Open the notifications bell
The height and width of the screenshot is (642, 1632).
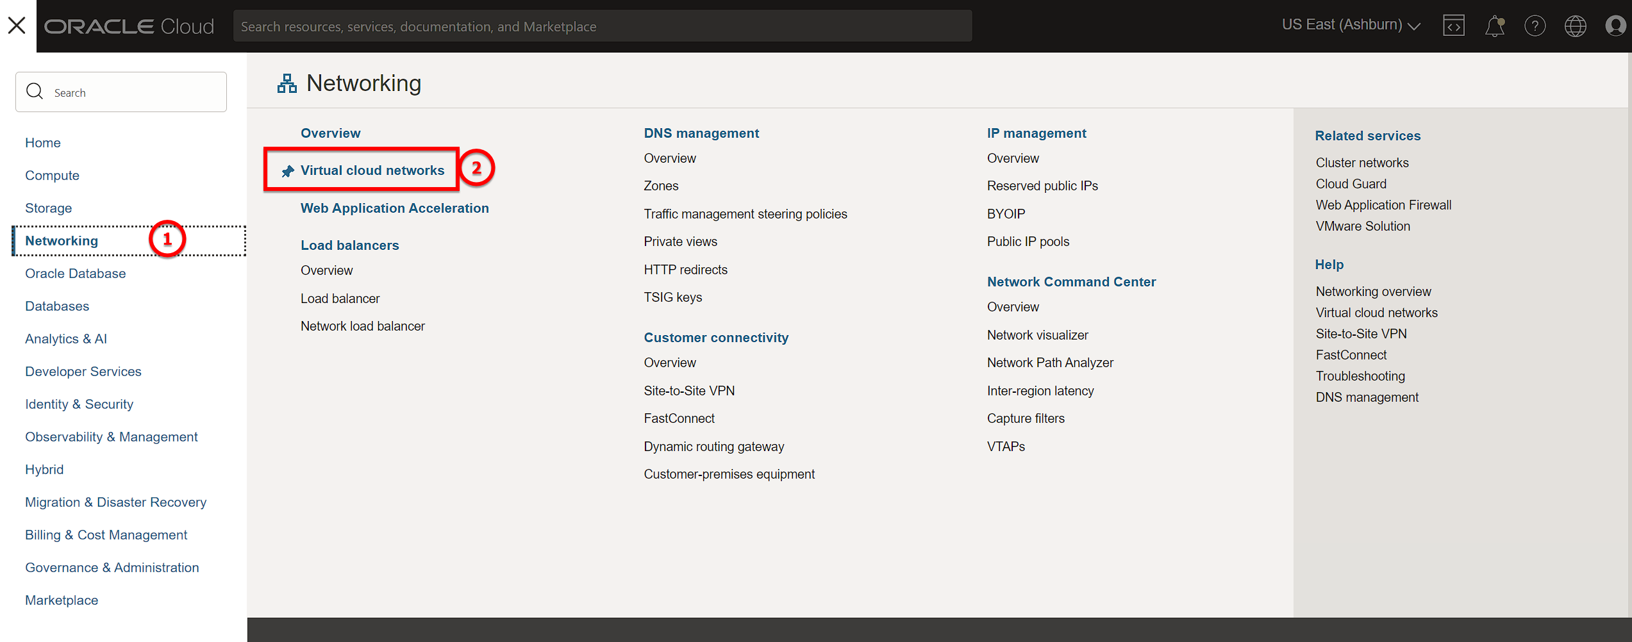coord(1495,26)
